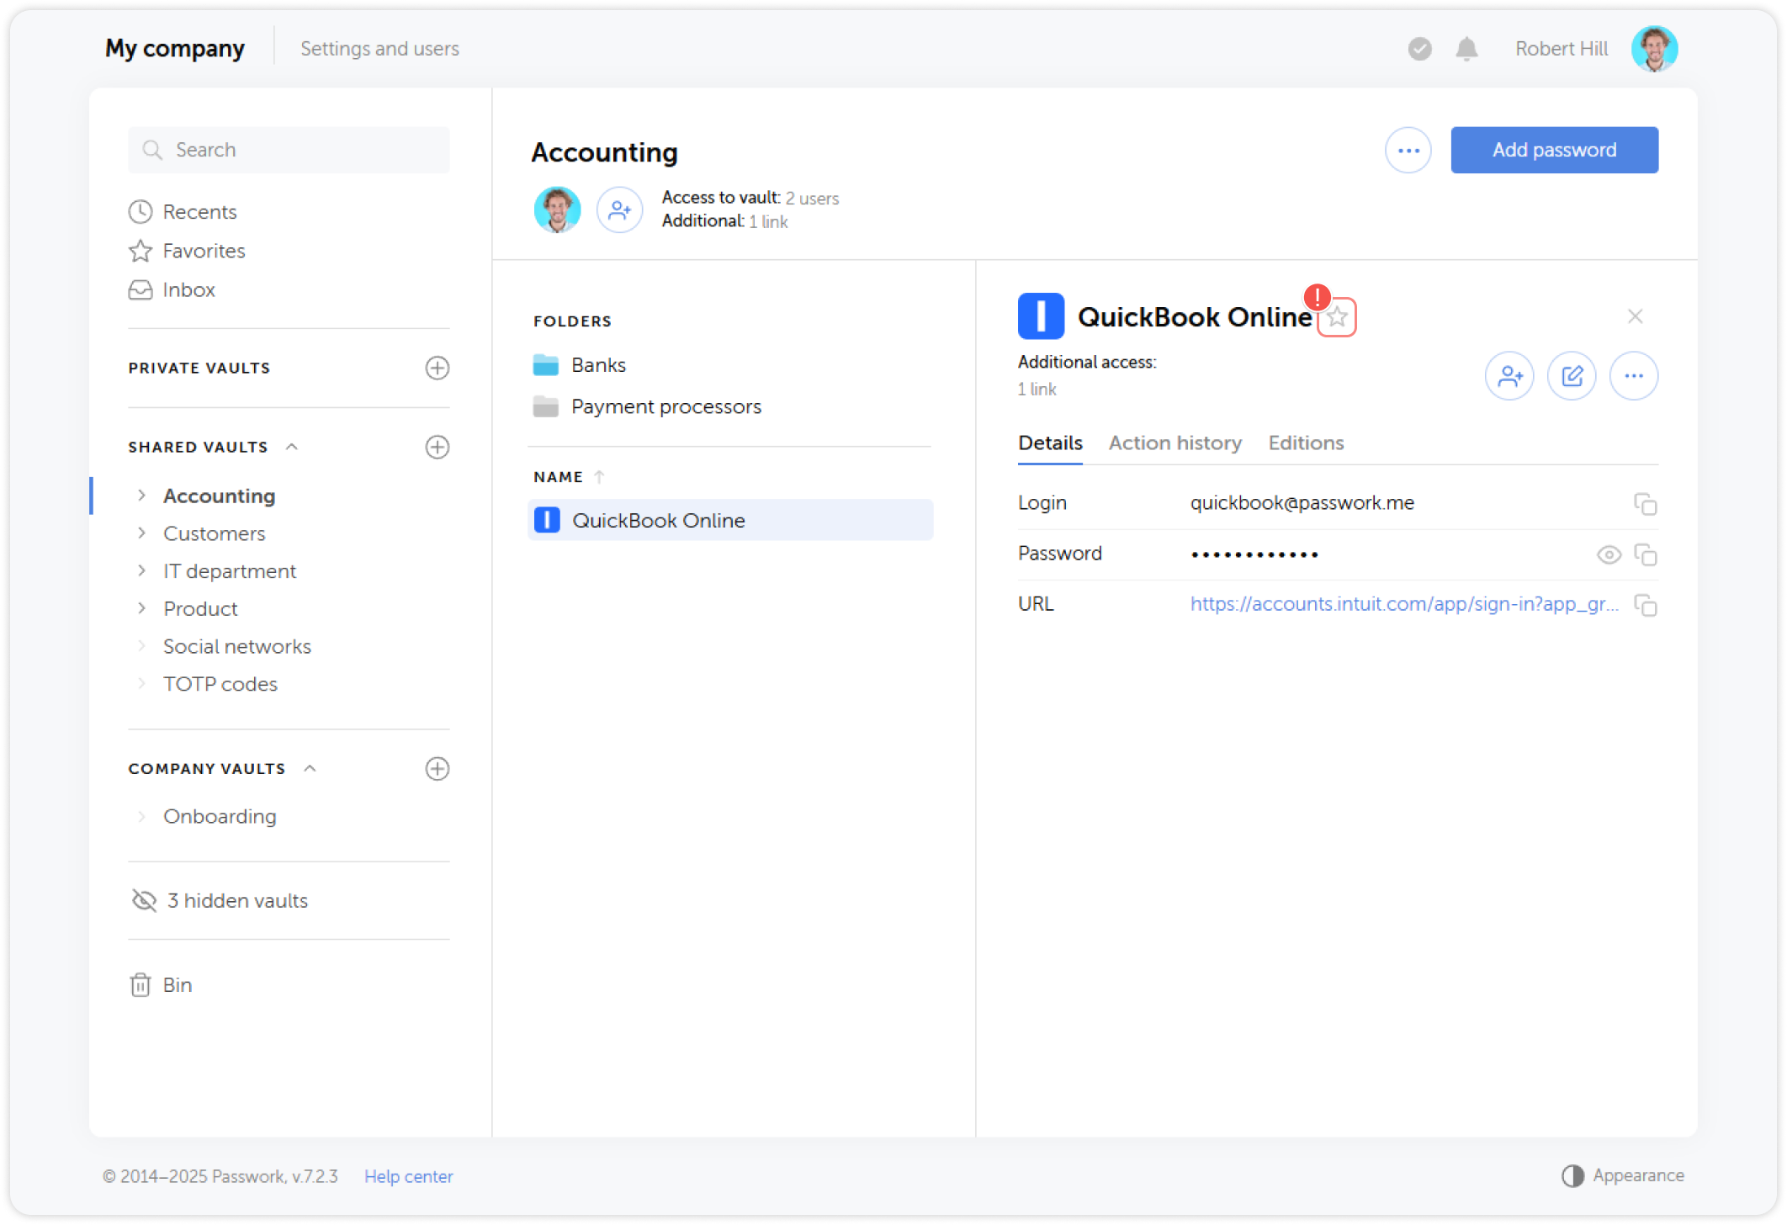1787x1225 pixels.
Task: Click the Add password button
Action: coord(1553,150)
